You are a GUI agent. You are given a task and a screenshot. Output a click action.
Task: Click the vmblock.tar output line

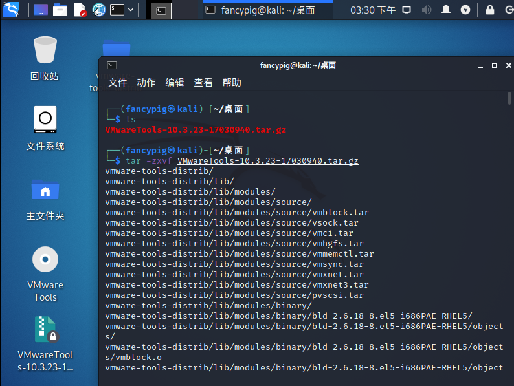click(237, 213)
